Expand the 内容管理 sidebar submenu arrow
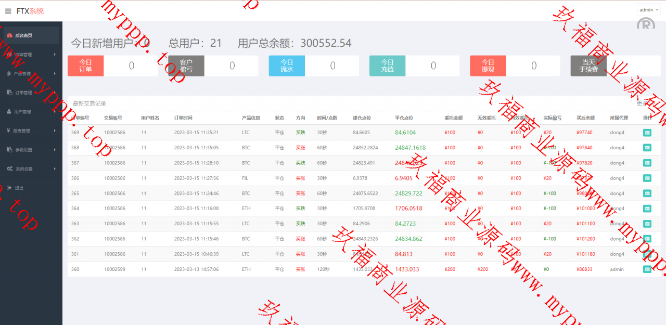 pyautogui.click(x=55, y=55)
